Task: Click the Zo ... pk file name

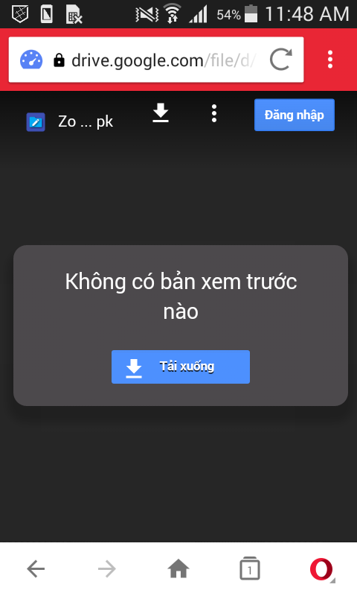Action: [86, 121]
